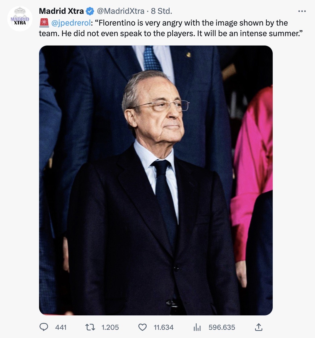Click the reply speech bubble icon
Image resolution: width=315 pixels, height=338 pixels.
coord(44,327)
